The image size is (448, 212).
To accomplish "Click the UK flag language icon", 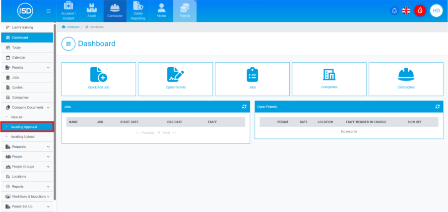I will click(406, 10).
